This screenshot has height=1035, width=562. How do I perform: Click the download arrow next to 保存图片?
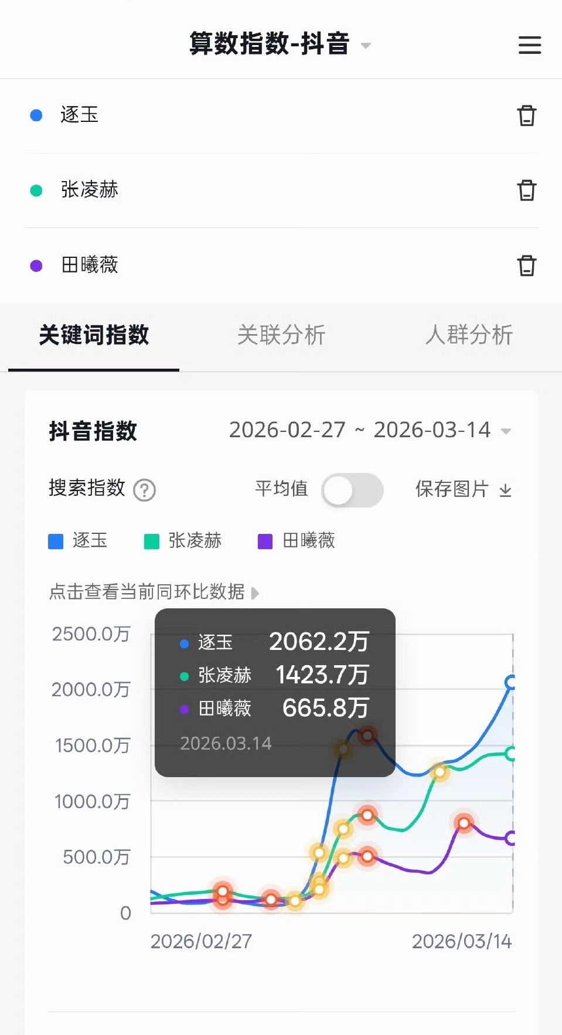[505, 490]
